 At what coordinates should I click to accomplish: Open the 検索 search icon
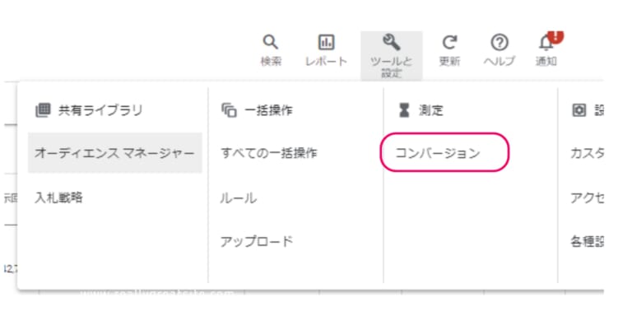click(271, 42)
